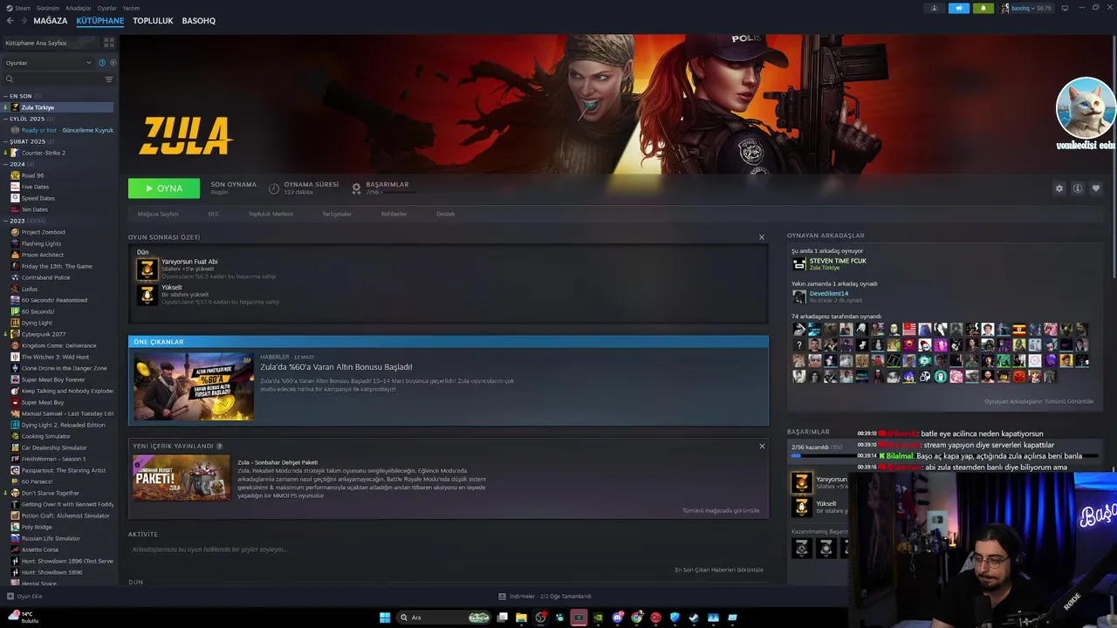Switch to the MAĞAZA tab
This screenshot has width=1117, height=628.
point(51,21)
